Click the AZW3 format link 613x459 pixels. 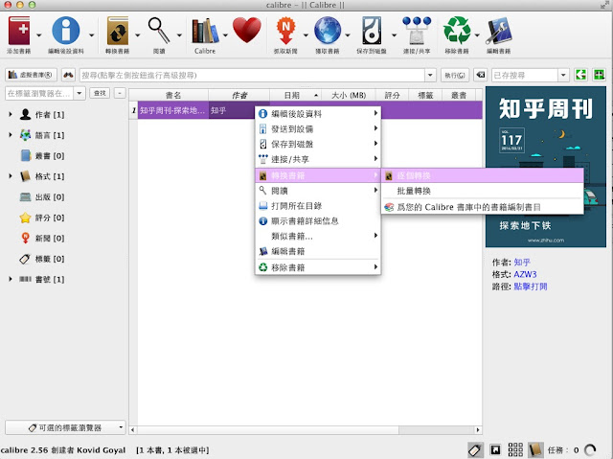pos(525,274)
